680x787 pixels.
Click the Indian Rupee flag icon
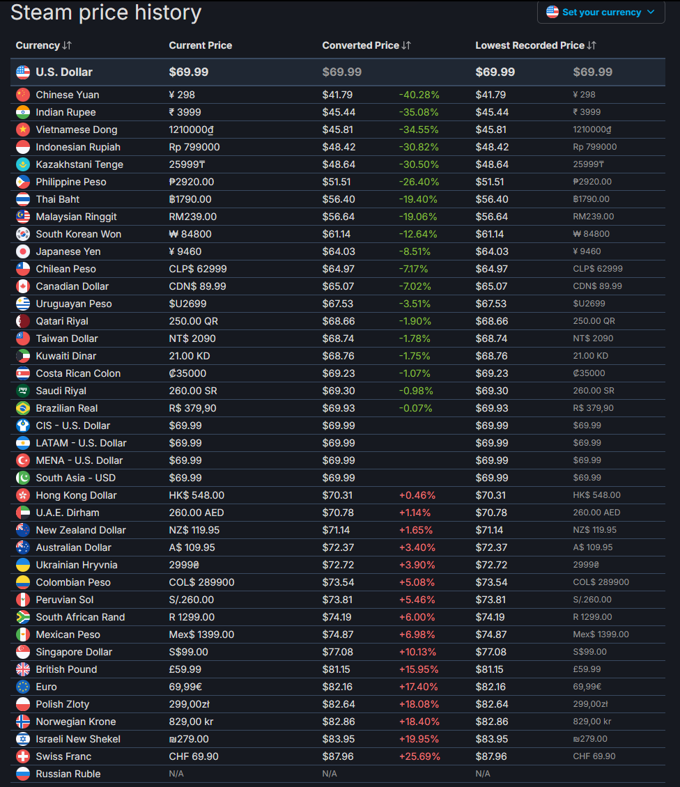point(23,112)
